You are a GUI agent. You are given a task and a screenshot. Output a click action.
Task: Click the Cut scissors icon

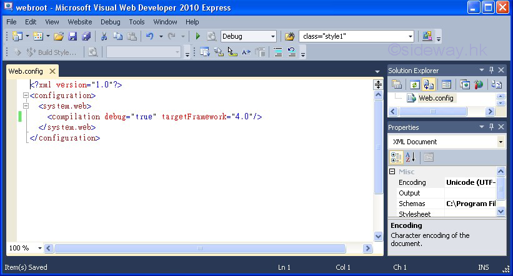[x=104, y=37]
